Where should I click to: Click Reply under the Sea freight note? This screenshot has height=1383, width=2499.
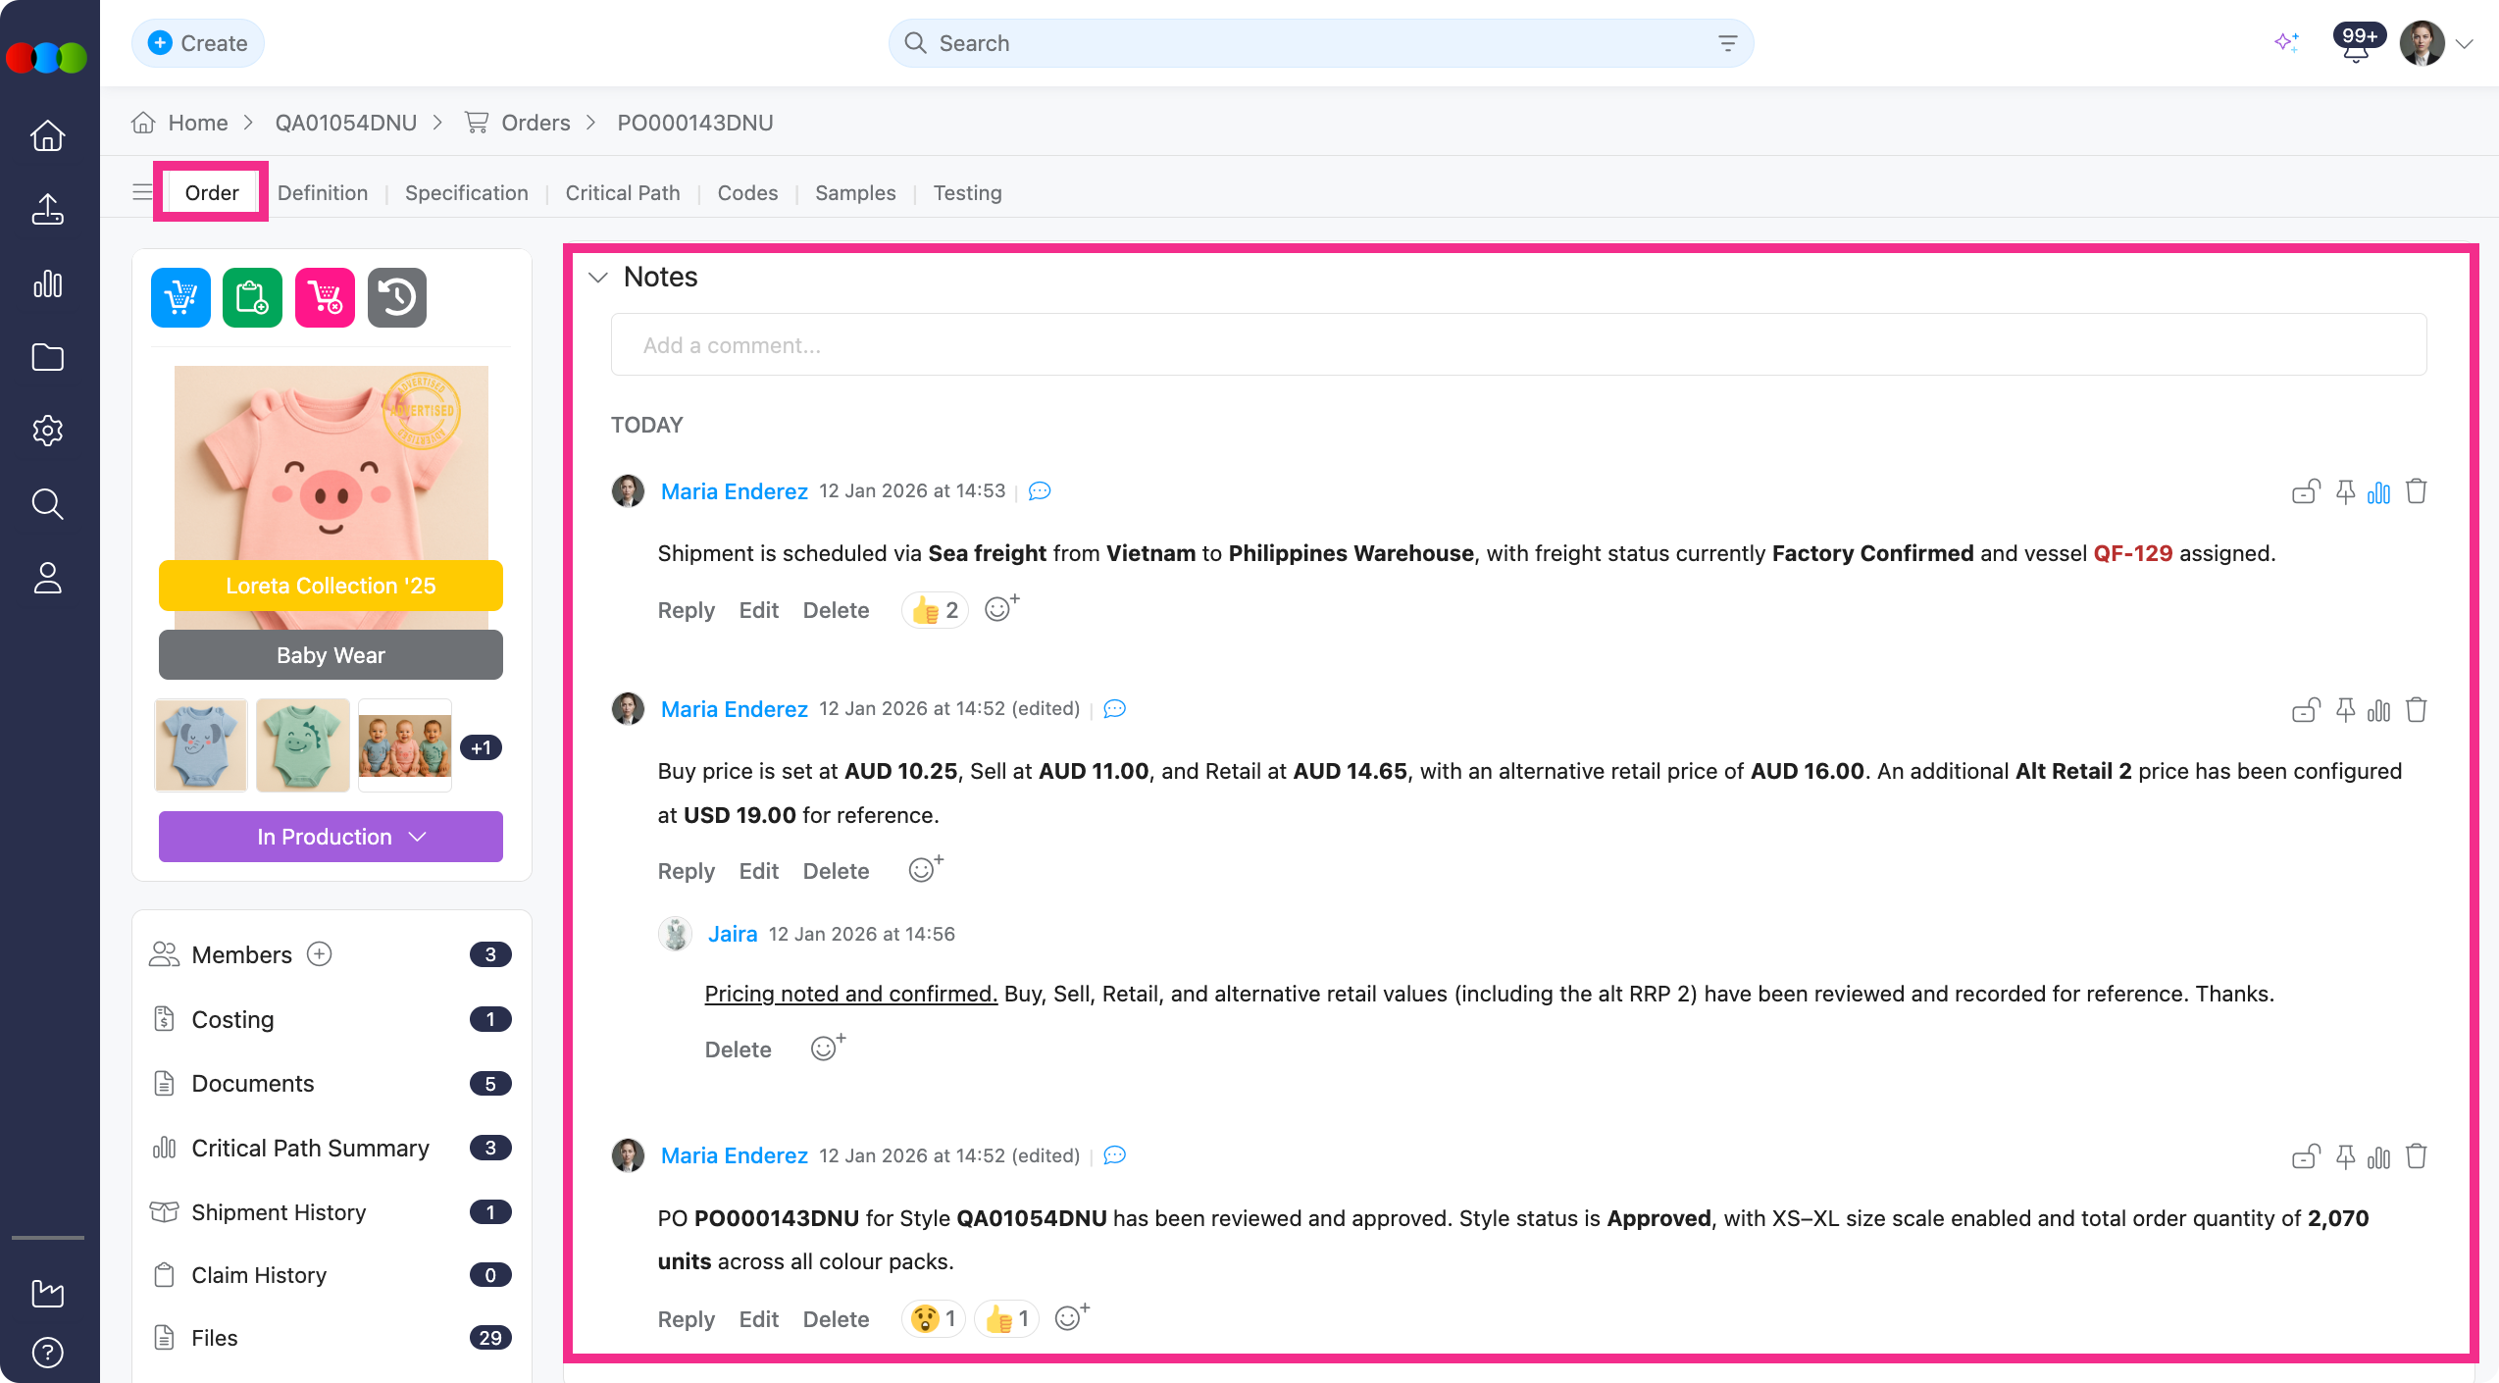point(686,610)
